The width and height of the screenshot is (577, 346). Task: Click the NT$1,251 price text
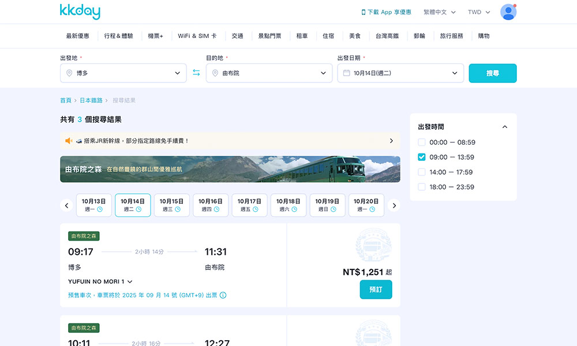[x=363, y=272]
